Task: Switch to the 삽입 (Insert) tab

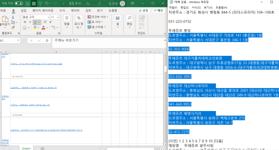Action: 24,10
